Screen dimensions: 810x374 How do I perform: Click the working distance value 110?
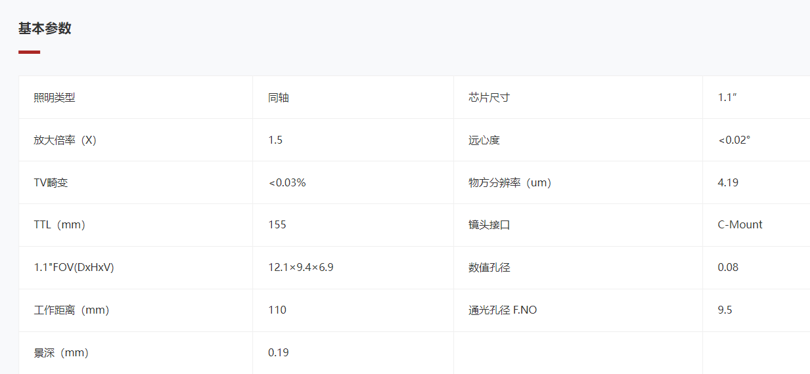point(277,310)
